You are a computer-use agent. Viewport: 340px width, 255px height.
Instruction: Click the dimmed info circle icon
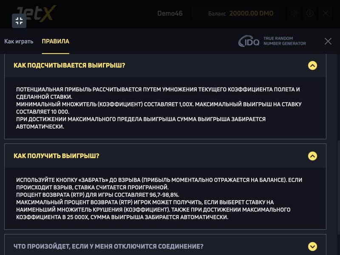[310, 14]
